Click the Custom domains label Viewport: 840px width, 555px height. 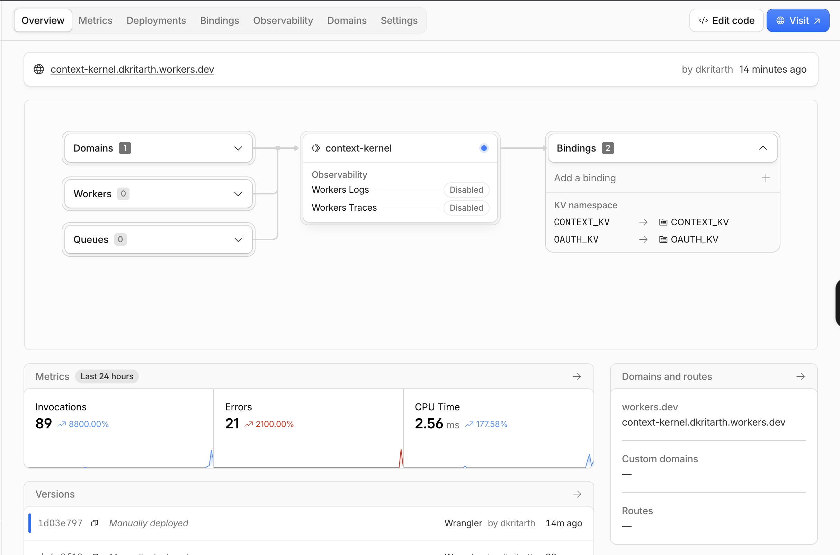[x=660, y=459]
